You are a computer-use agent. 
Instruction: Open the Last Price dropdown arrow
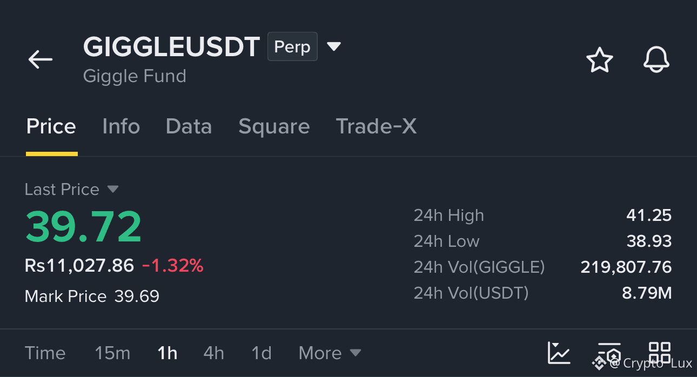point(112,189)
